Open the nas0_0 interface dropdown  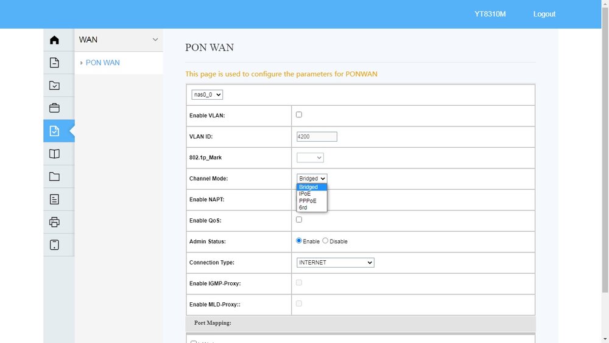coord(207,95)
